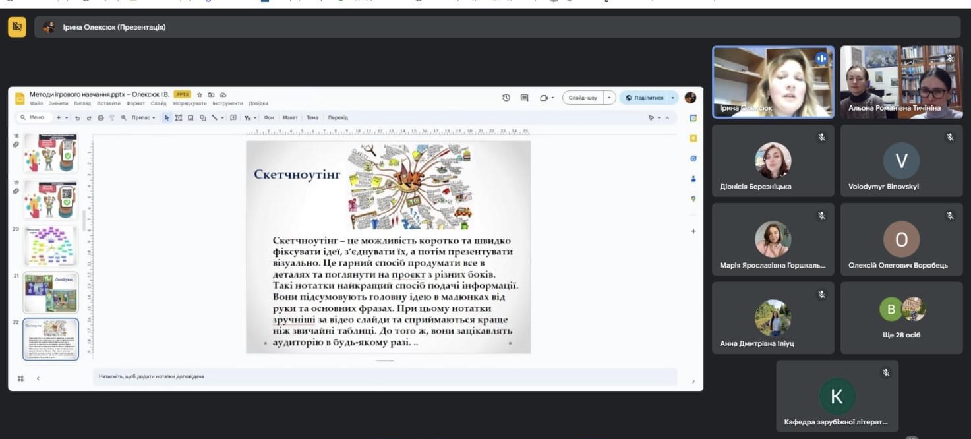
Task: Click muted mic icon on Анна Дмитрівна Іліуц tile
Action: (x=822, y=294)
